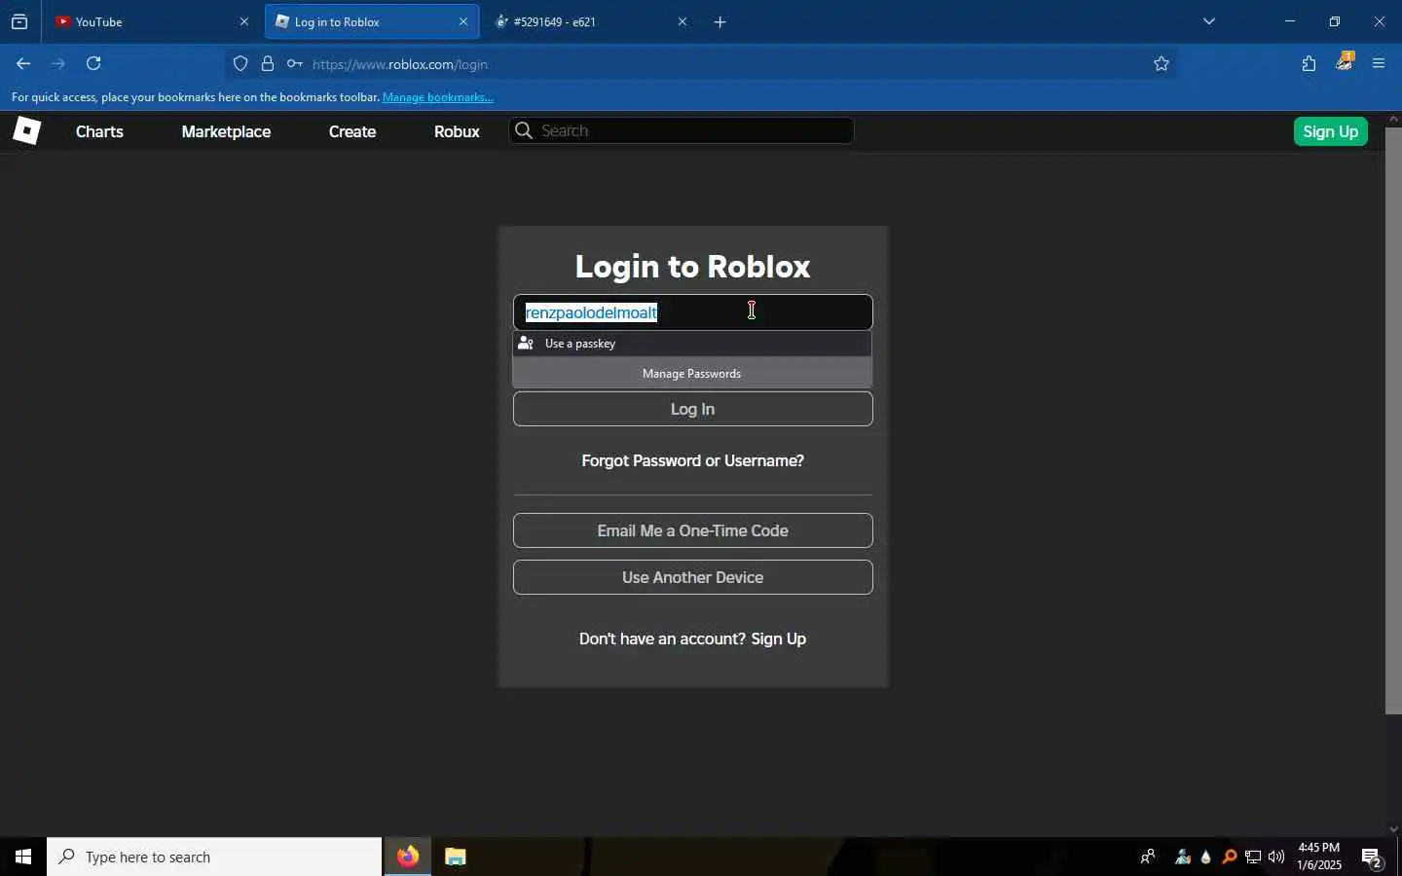Click the Roblox search field
1402x876 pixels.
[682, 130]
